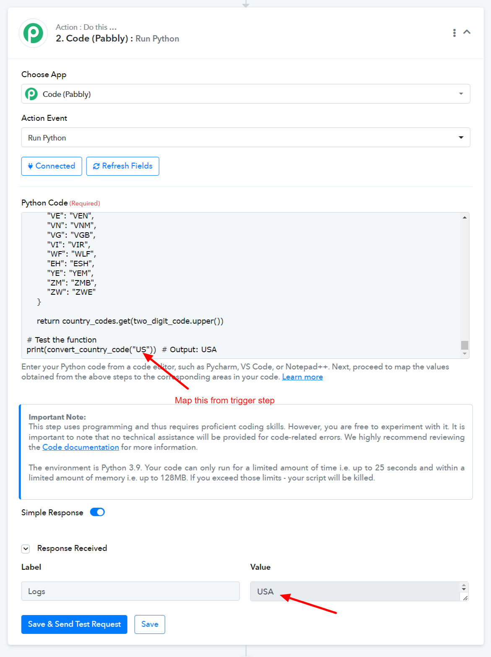Click the code editor scrollbar thumb

[465, 345]
